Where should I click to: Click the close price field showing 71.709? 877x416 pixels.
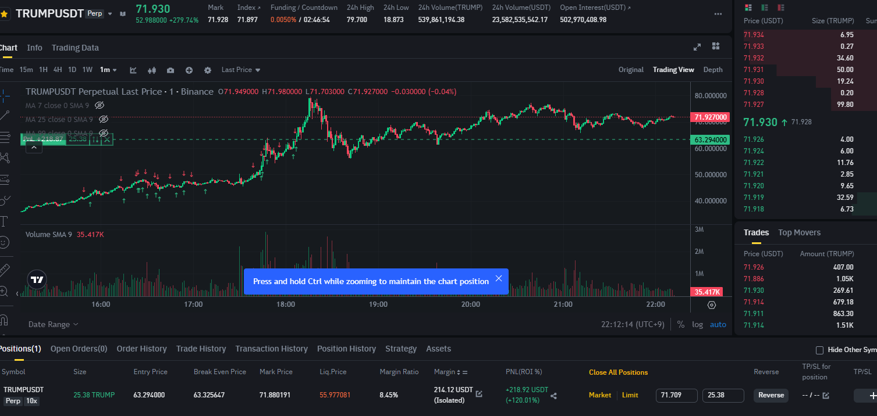pos(677,396)
